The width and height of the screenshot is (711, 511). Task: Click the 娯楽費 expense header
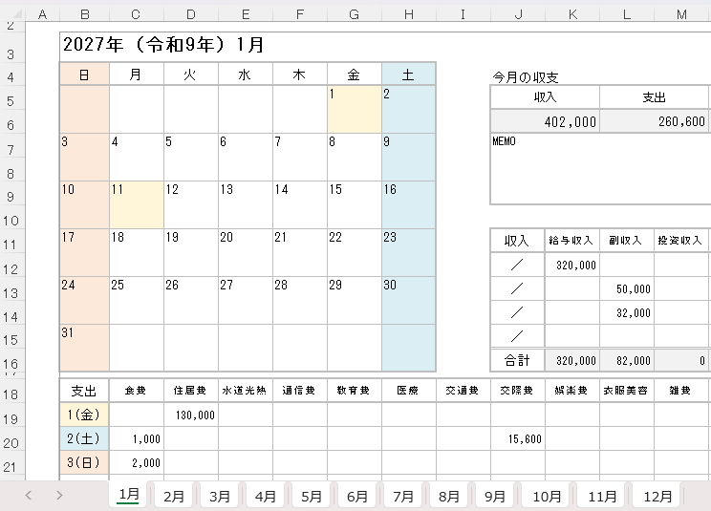point(571,390)
